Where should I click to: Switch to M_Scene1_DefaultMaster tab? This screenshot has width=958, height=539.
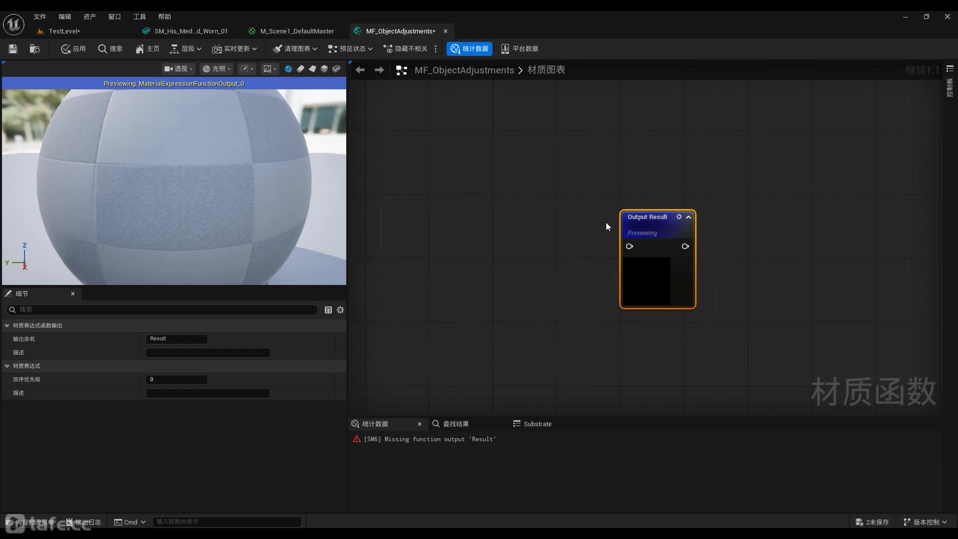(296, 31)
